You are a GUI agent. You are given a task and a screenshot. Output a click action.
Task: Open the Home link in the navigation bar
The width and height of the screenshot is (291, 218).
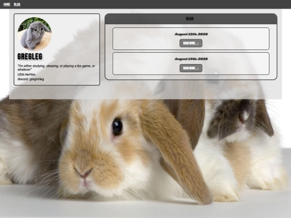[7, 4]
